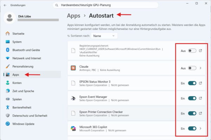Screen dimensions: 211x140
Task: Expand the Microsoft 365 Copilot chevron
Action: 200,128
